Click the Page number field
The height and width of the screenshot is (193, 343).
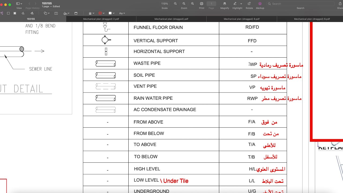[x=211, y=4]
